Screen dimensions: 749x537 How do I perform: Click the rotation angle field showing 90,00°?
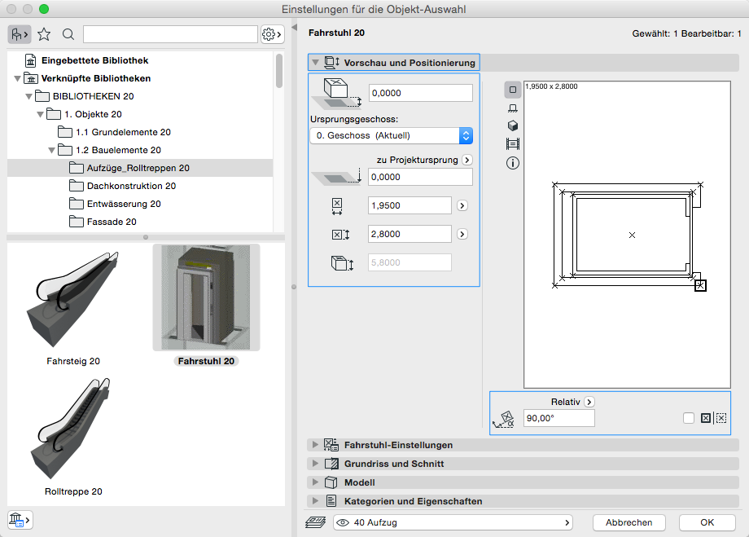pos(559,418)
